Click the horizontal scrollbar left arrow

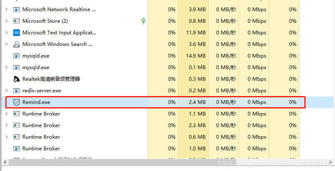5,162
